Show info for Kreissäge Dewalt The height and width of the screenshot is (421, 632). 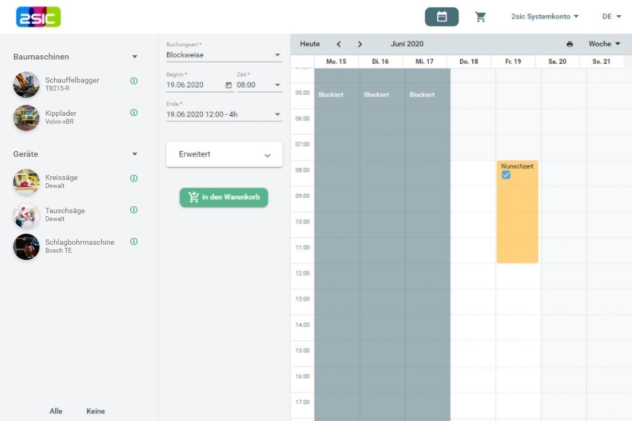(134, 178)
